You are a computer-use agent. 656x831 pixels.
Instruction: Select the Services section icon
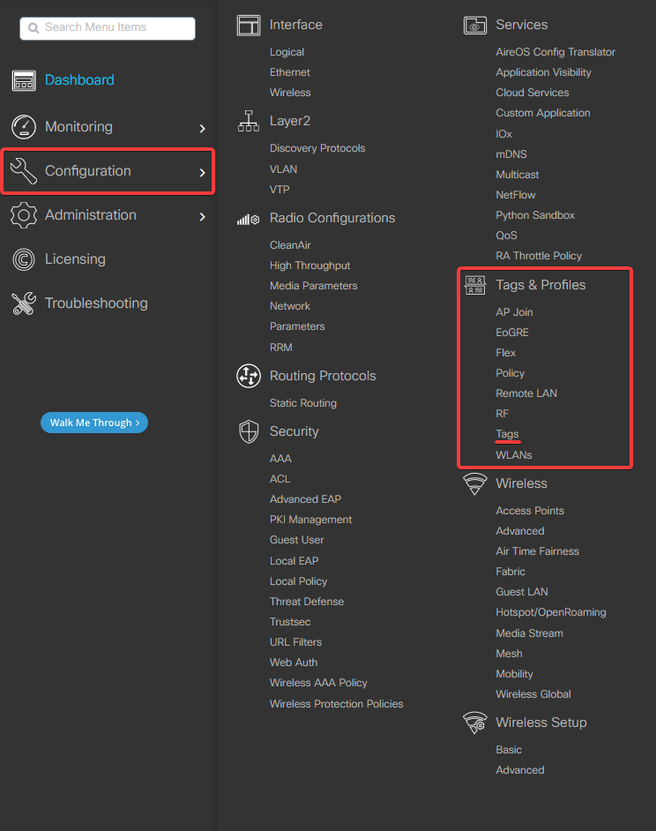pos(474,24)
